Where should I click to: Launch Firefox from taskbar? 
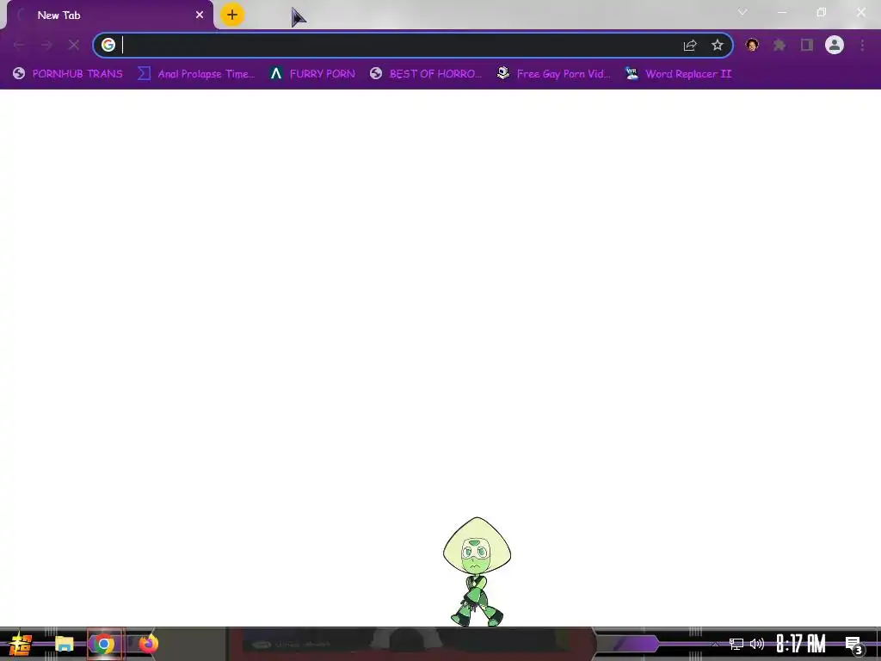coord(148,644)
